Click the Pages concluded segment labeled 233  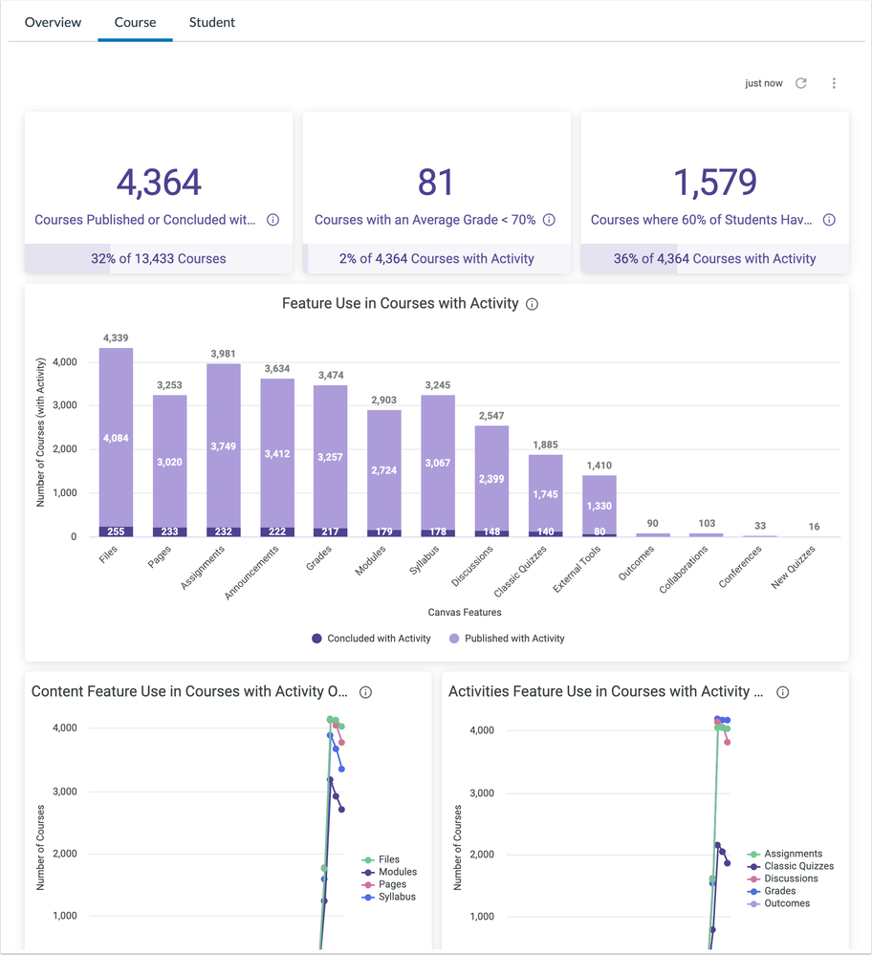tap(169, 532)
